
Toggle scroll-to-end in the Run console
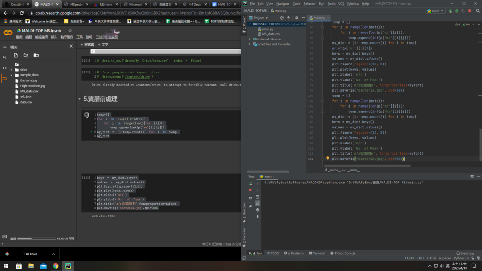257,203
